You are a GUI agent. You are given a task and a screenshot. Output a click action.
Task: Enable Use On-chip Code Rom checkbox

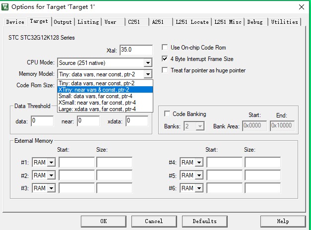pos(166,48)
